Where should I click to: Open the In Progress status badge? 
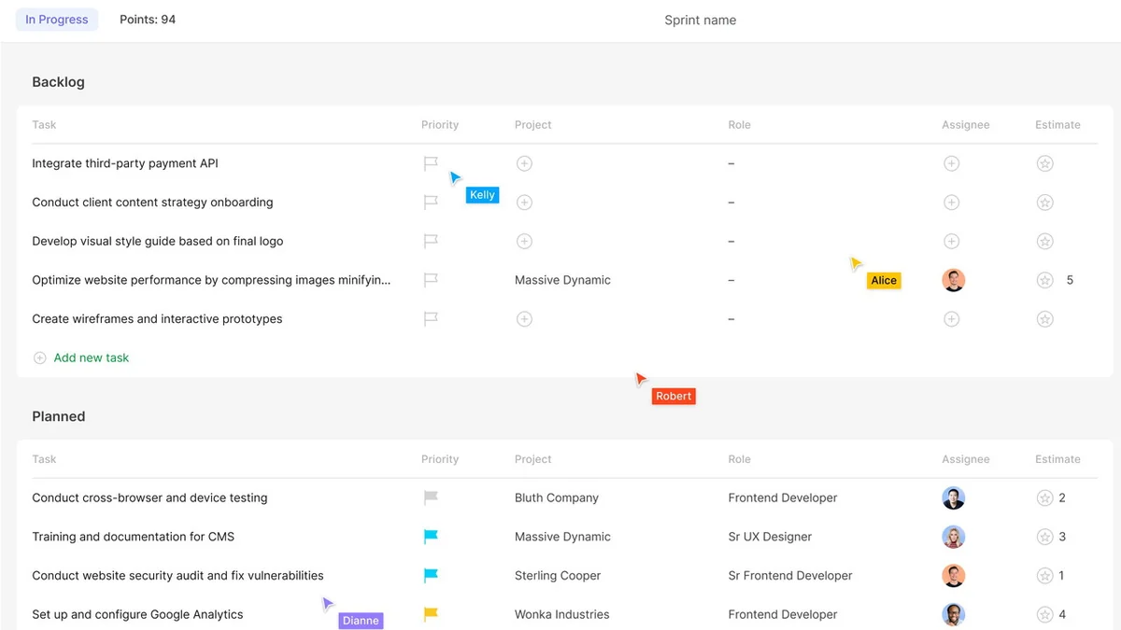tap(57, 19)
